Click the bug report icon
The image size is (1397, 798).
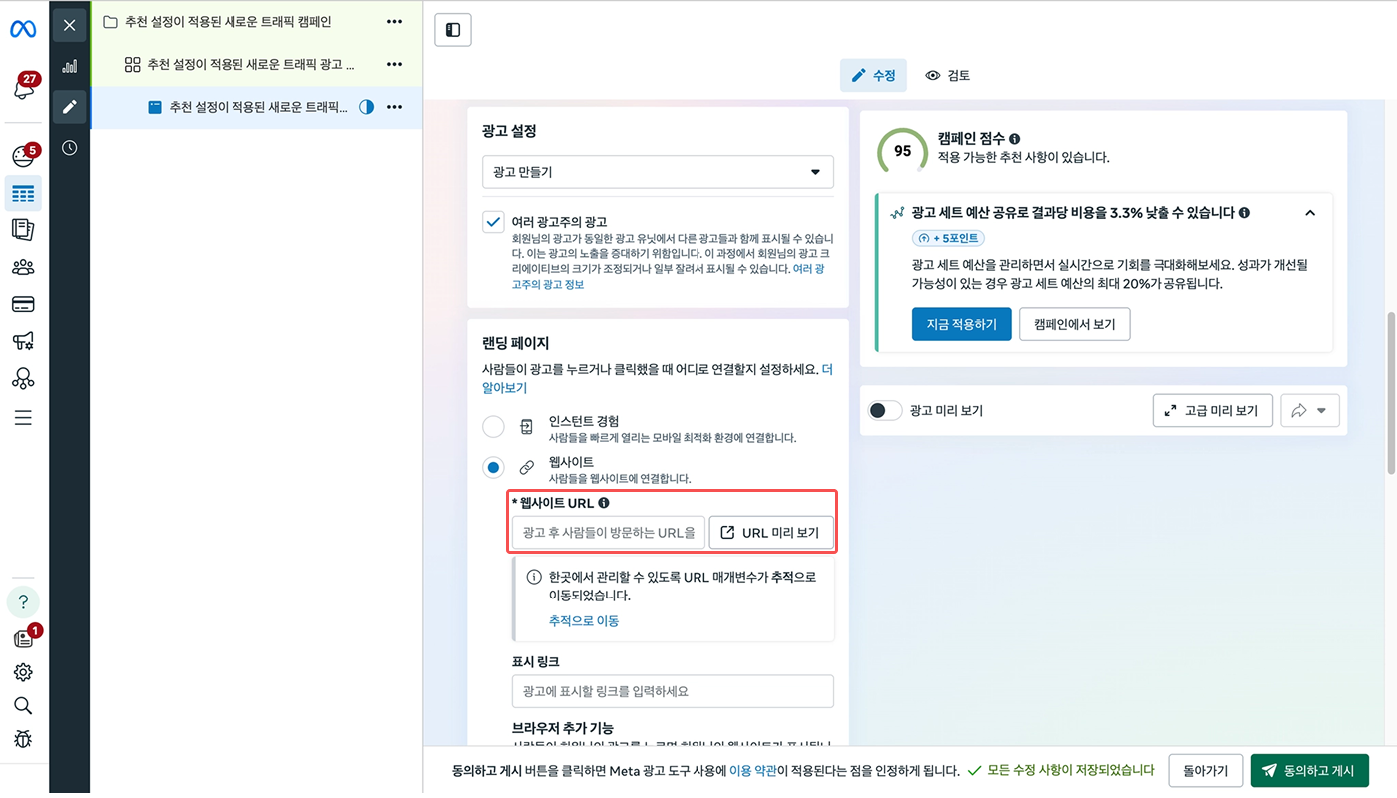tap(23, 739)
